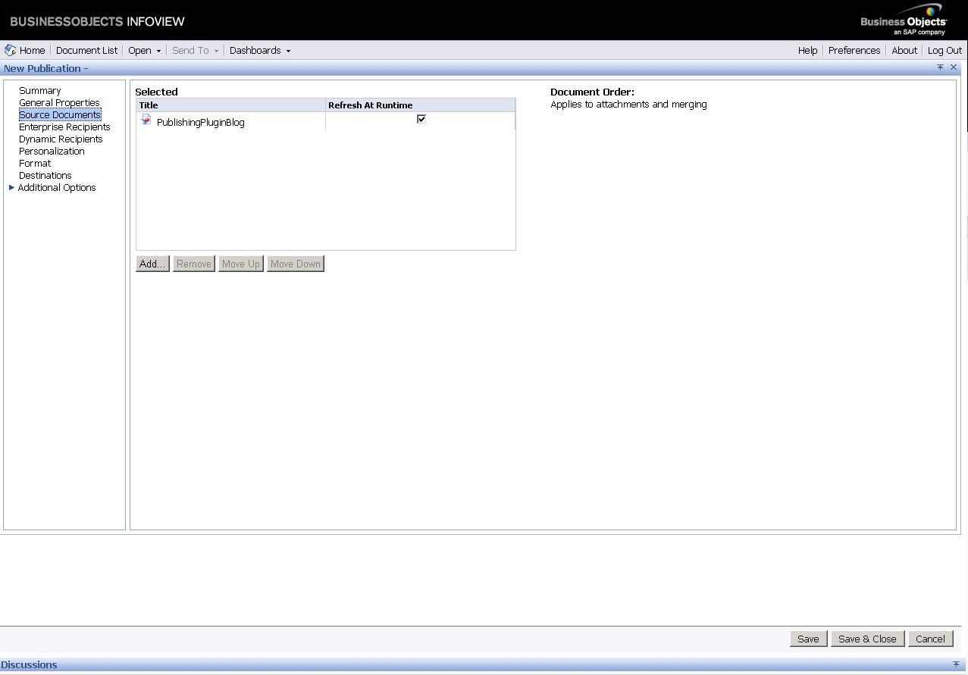Select General Properties in the tree
Screen dimensions: 968x675
pos(59,103)
